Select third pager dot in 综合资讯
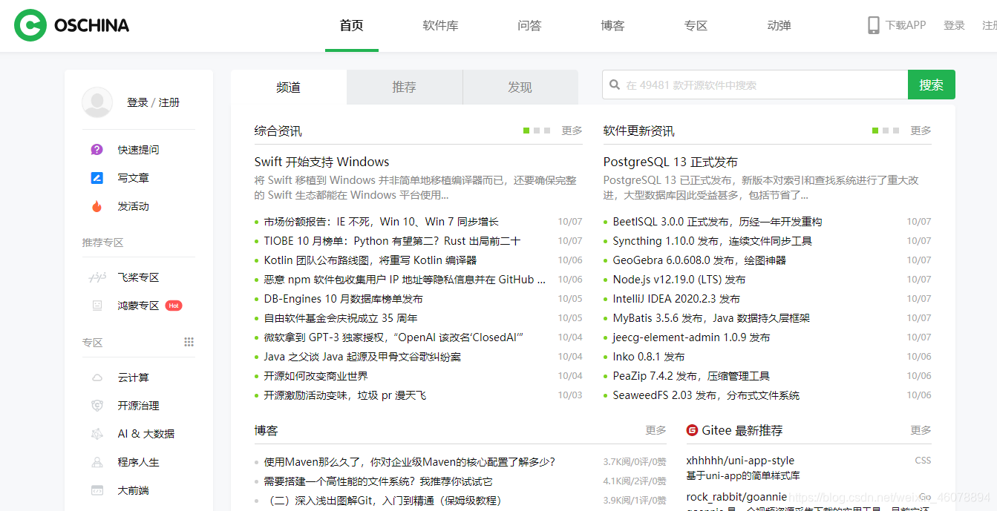997x511 pixels. coord(547,131)
